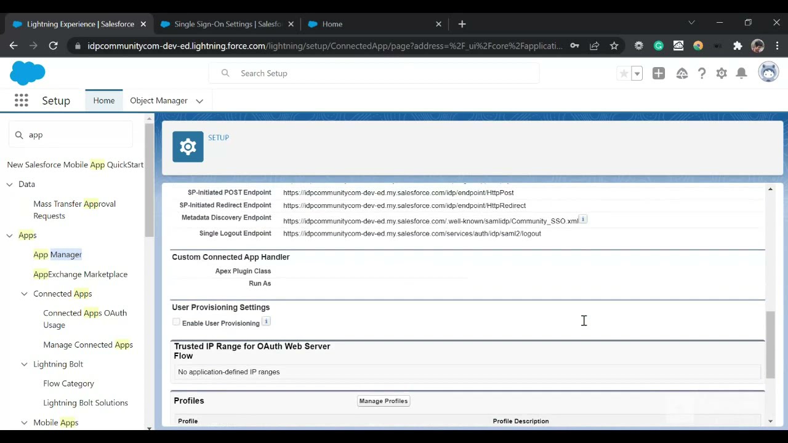Open Chrome profile avatar in toolbar
Image resolution: width=788 pixels, height=443 pixels.
click(x=758, y=46)
